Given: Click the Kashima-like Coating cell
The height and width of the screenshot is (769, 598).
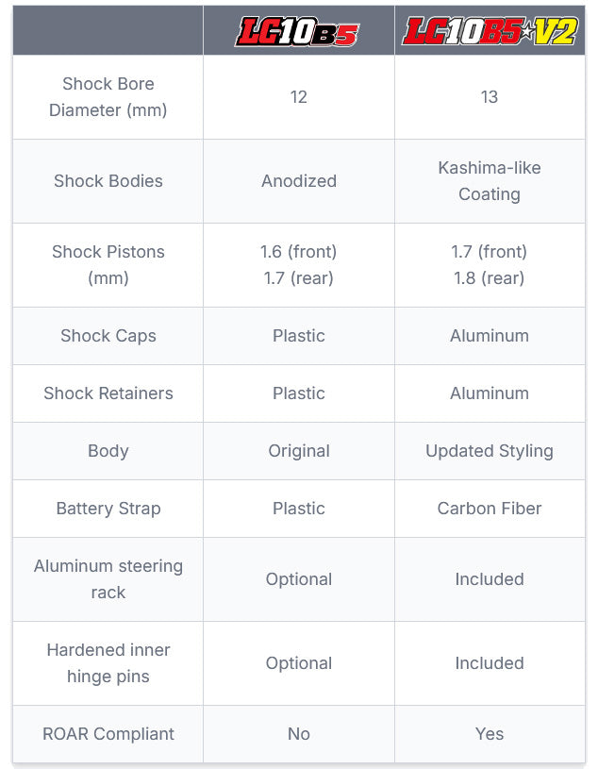Looking at the screenshot, I should click(x=490, y=181).
